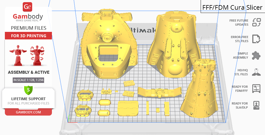Select the wide curved bracket model mid-bed

point(160,92)
